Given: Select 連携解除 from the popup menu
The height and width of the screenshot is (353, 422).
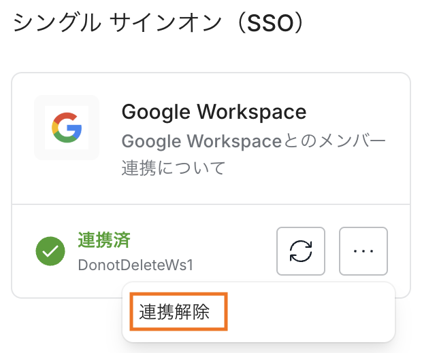Looking at the screenshot, I should (x=174, y=312).
